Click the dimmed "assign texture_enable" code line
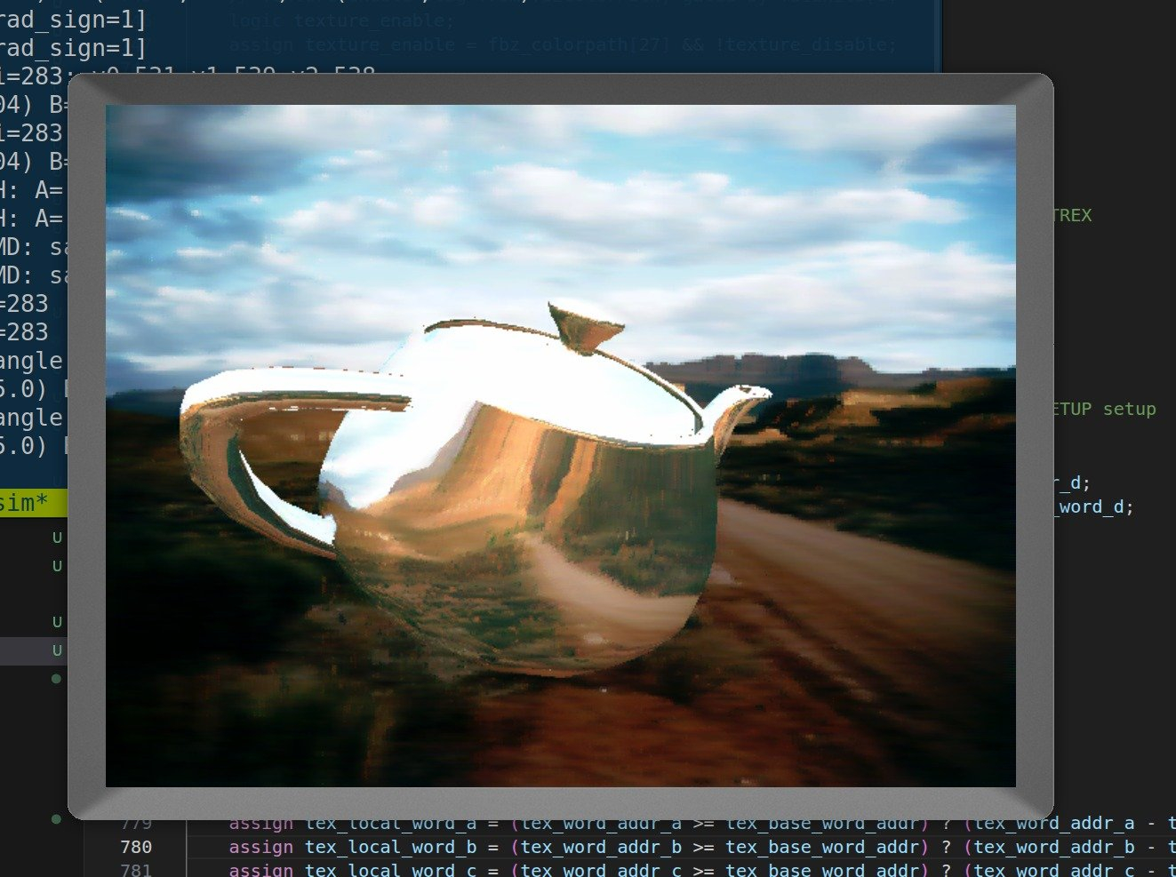 pyautogui.click(x=562, y=44)
